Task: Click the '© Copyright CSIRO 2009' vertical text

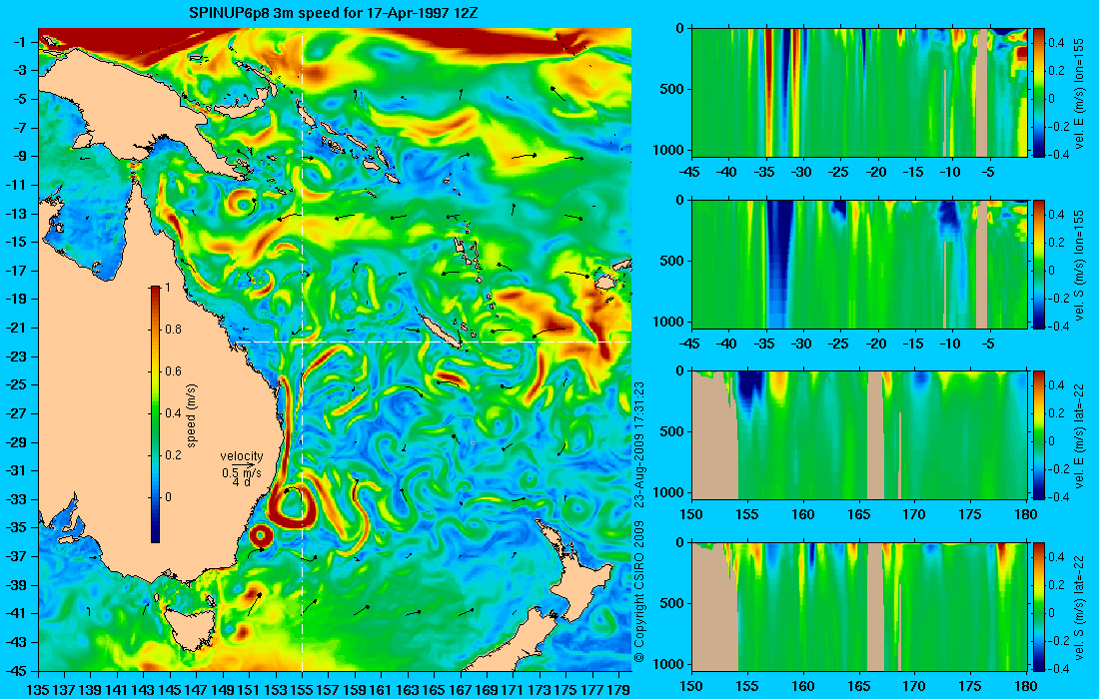Action: point(638,592)
